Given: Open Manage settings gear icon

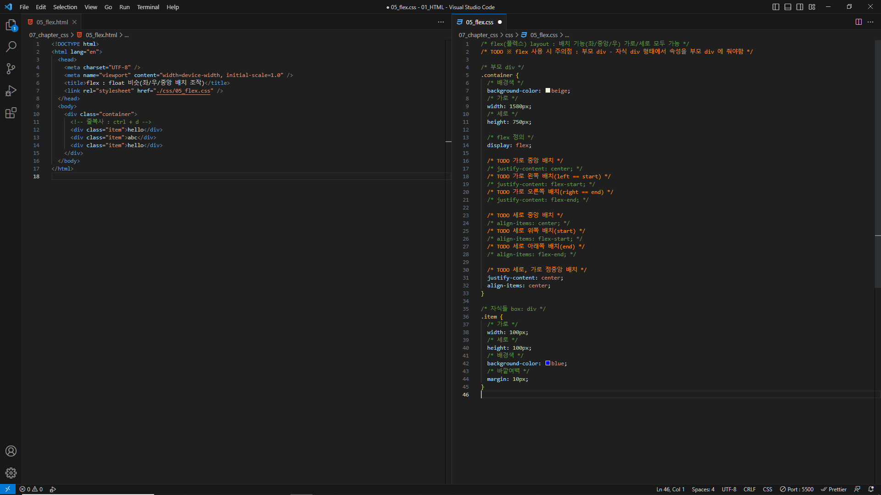Looking at the screenshot, I should [11, 473].
